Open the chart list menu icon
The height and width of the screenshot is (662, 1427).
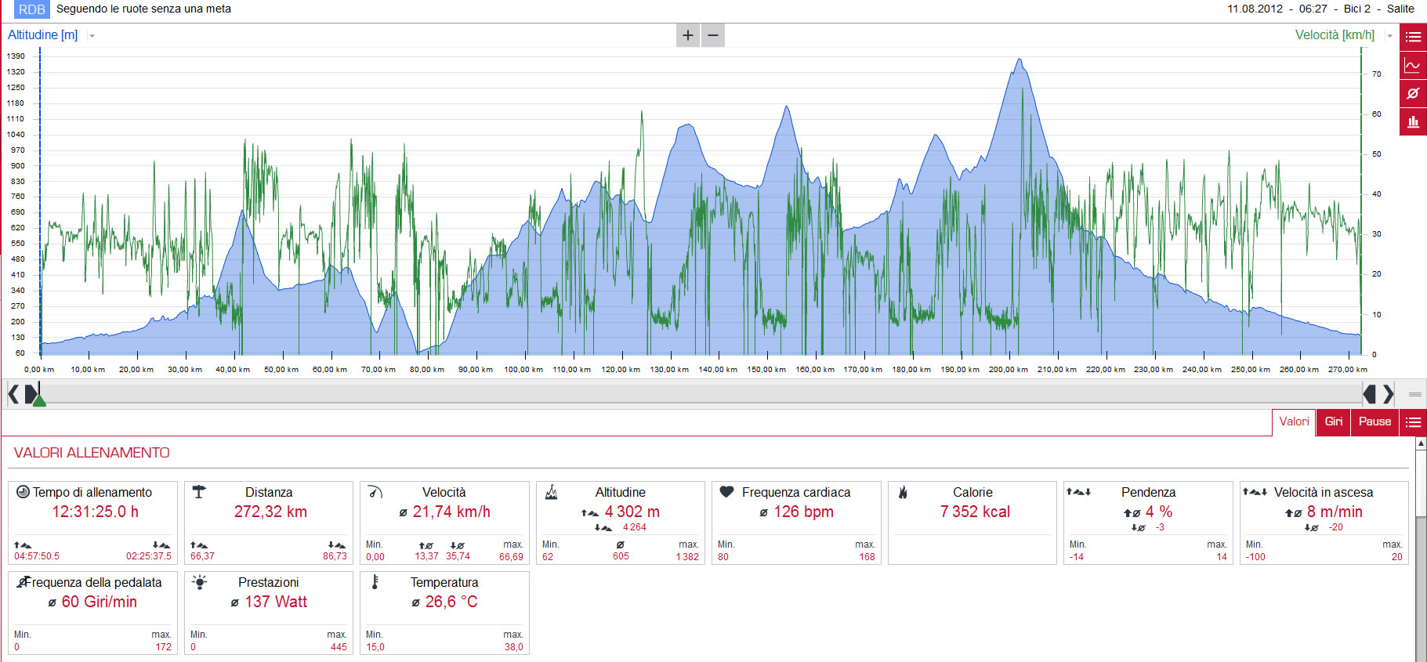[x=1413, y=37]
